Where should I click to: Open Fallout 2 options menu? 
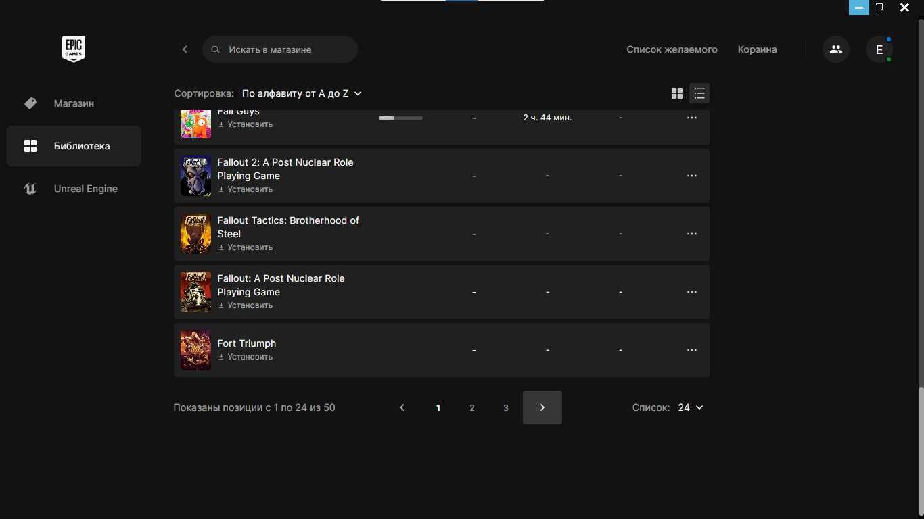point(692,176)
